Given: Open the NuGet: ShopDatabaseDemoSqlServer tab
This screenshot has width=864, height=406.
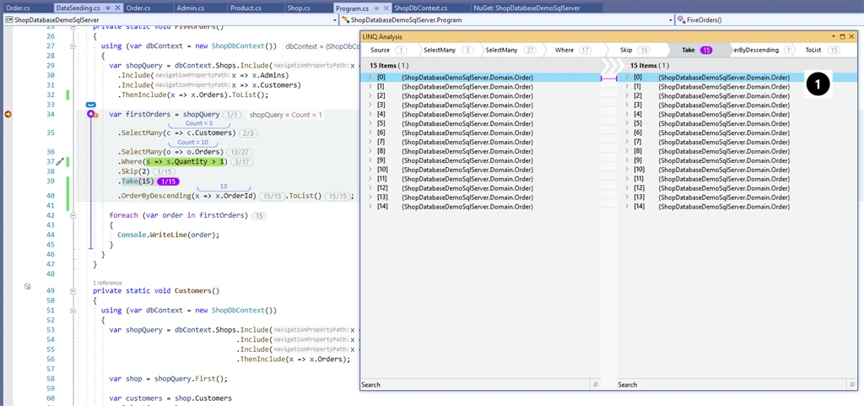Looking at the screenshot, I should pyautogui.click(x=537, y=8).
